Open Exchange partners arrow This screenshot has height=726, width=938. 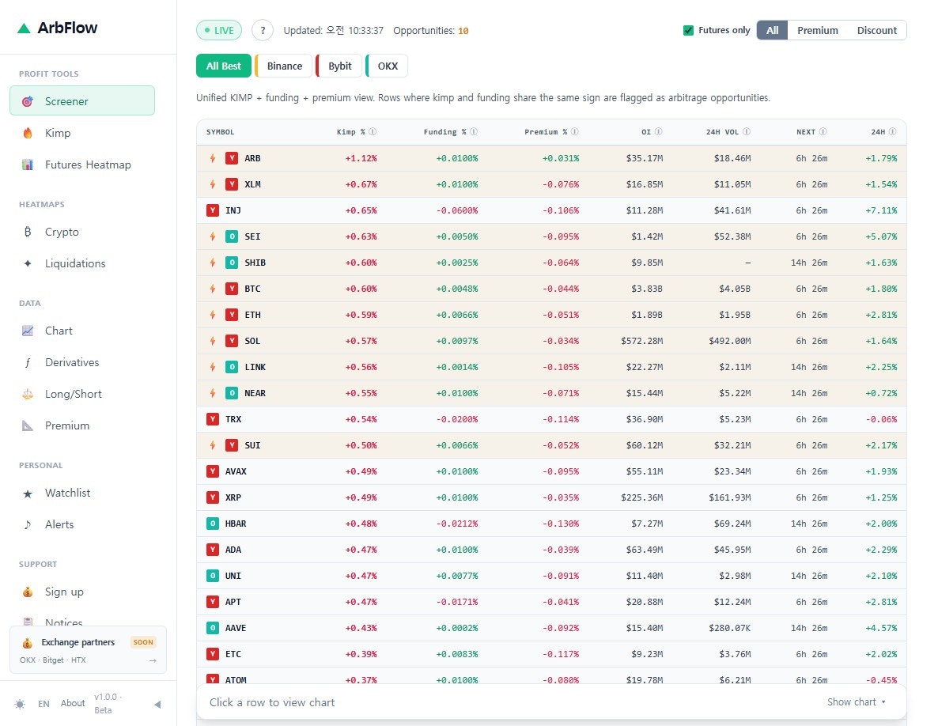click(x=153, y=660)
